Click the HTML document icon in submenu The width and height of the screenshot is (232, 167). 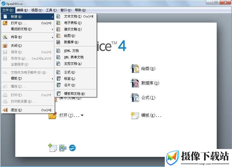[x=59, y=51]
